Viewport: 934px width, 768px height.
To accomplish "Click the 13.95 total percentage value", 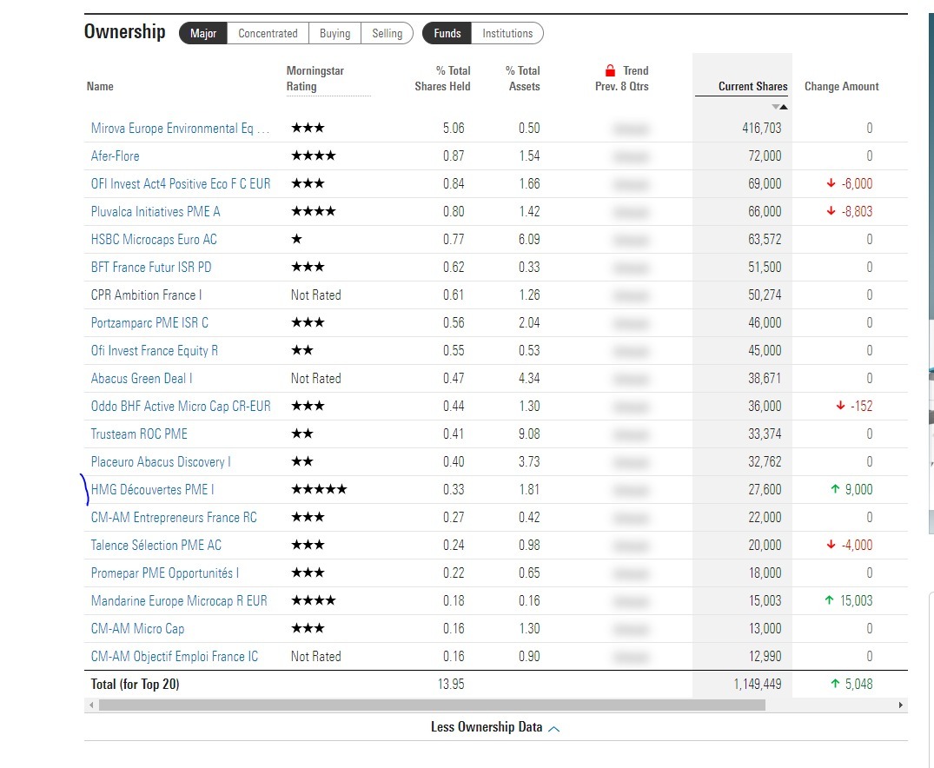I will [451, 684].
